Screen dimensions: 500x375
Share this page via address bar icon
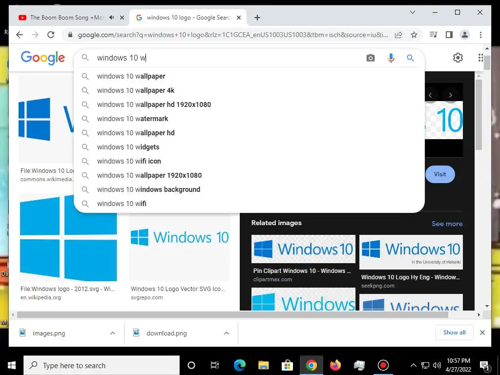398,35
